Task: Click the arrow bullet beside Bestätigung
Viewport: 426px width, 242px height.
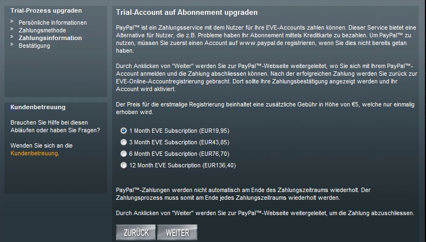Action: 12,44
